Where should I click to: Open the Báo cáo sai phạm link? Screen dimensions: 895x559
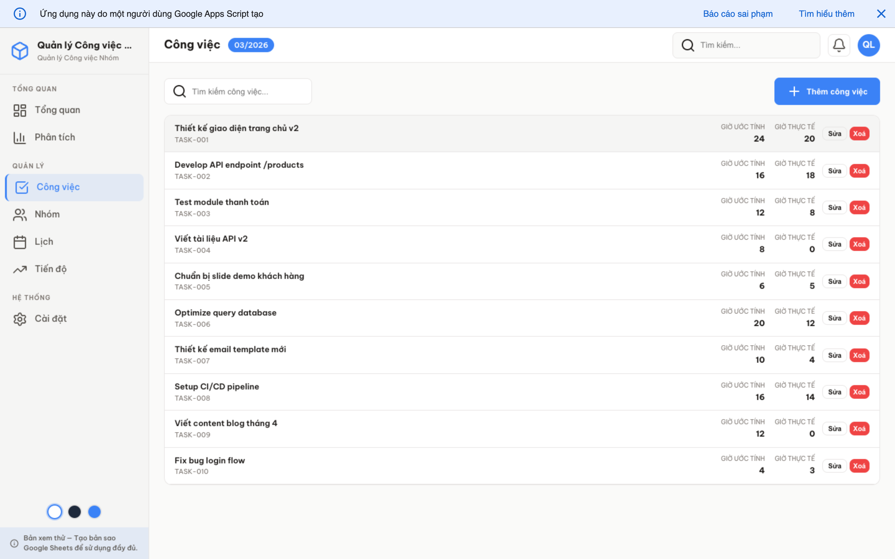point(737,14)
